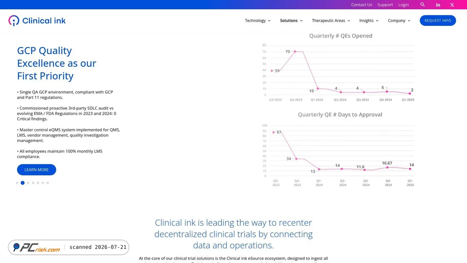Visit the LinkedIn page icon
Viewport: 467px width, 263px height.
point(438,5)
